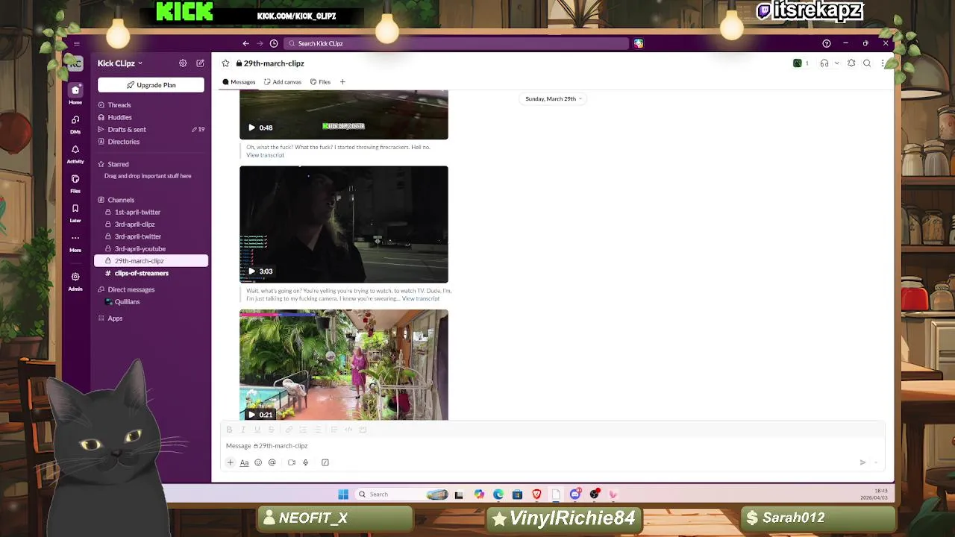This screenshot has height=537, width=955.
Task: Expand the huddle options arrow
Action: pos(836,63)
